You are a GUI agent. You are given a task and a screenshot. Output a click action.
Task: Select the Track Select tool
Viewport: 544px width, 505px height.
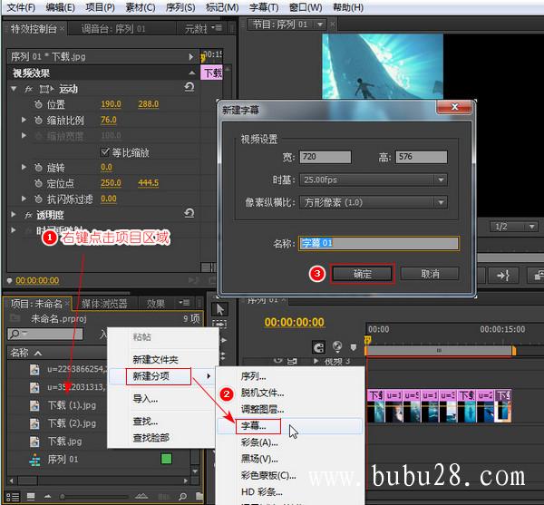click(x=220, y=324)
